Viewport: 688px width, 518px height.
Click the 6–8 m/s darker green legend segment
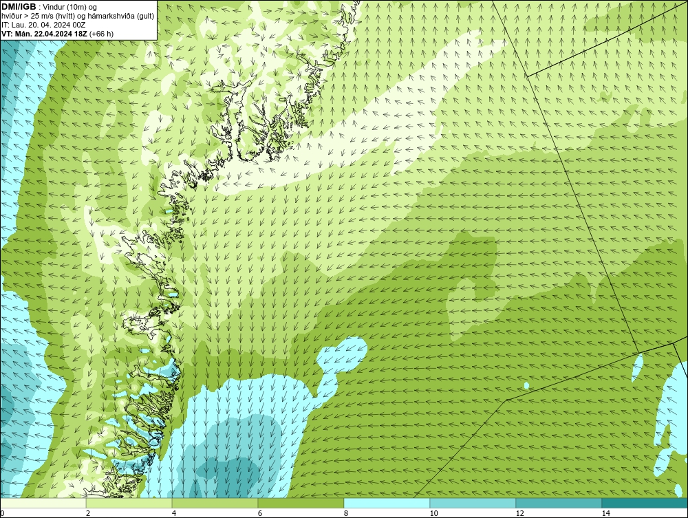[x=301, y=503]
